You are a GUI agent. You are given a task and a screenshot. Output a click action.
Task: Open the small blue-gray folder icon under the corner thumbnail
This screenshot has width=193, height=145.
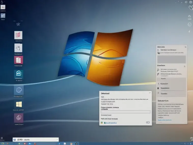(x=3, y=16)
